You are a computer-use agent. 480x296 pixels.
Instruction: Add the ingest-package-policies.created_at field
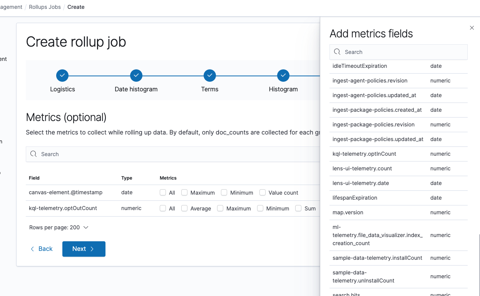click(x=398, y=110)
